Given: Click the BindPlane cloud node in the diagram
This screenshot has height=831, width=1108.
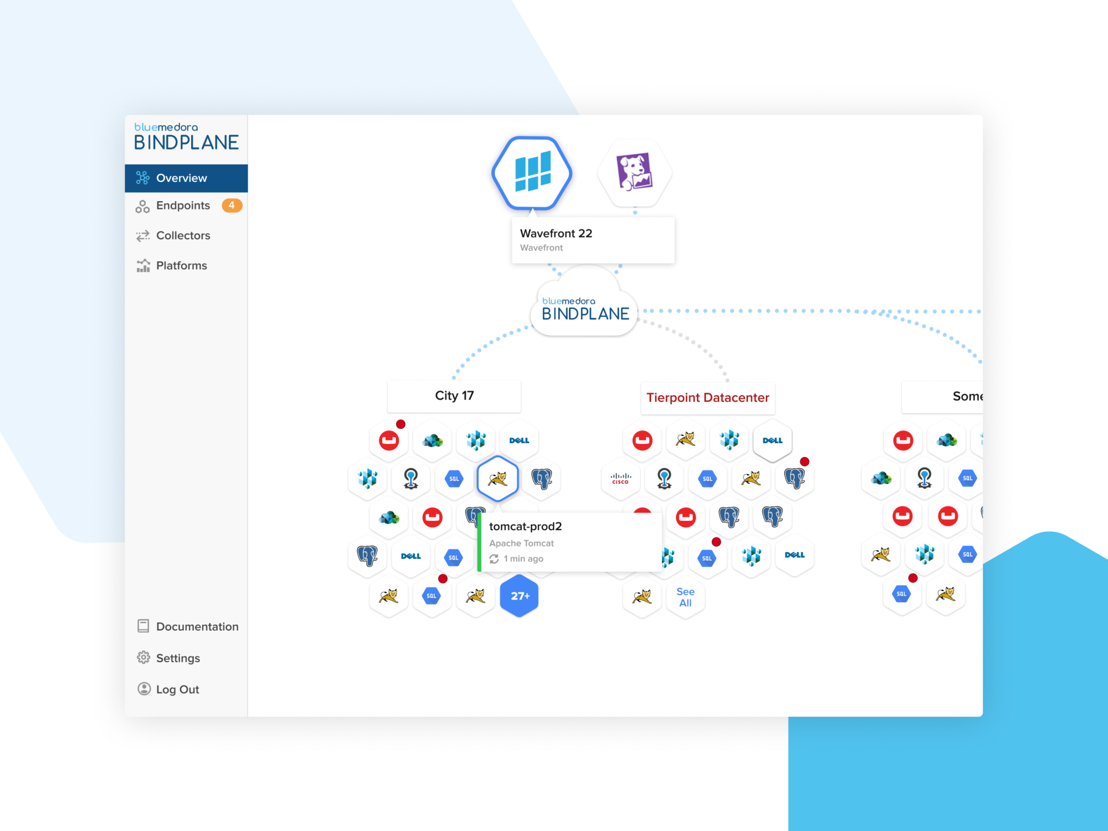Looking at the screenshot, I should (585, 302).
